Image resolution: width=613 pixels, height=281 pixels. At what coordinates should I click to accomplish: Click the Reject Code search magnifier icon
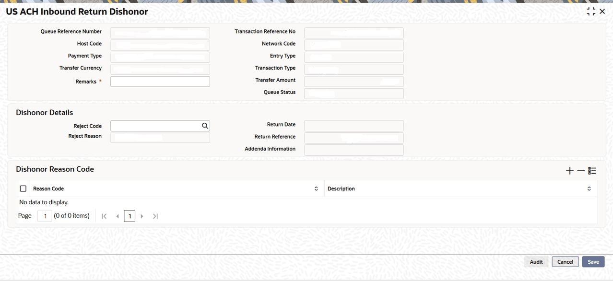point(205,126)
